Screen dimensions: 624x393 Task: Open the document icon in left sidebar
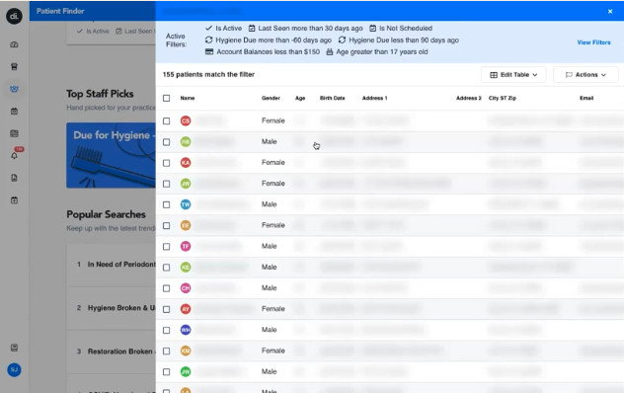[14, 178]
